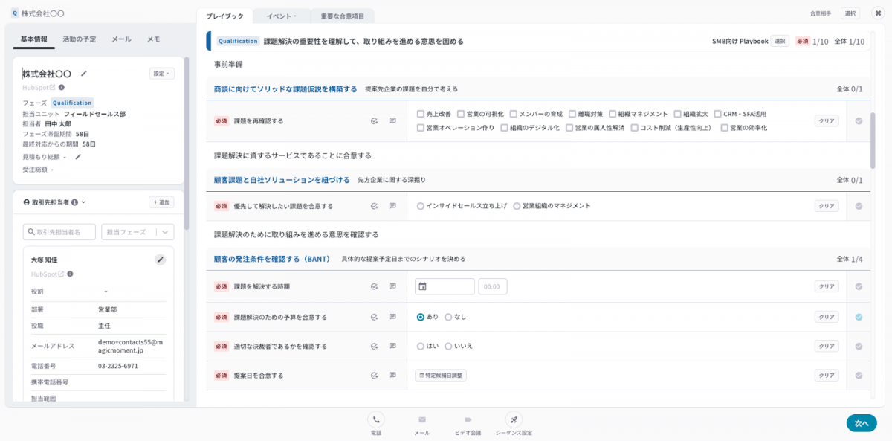Open the comment icon in 優先して解決したい課題を合意する row
The width and height of the screenshot is (892, 441).
coord(392,206)
